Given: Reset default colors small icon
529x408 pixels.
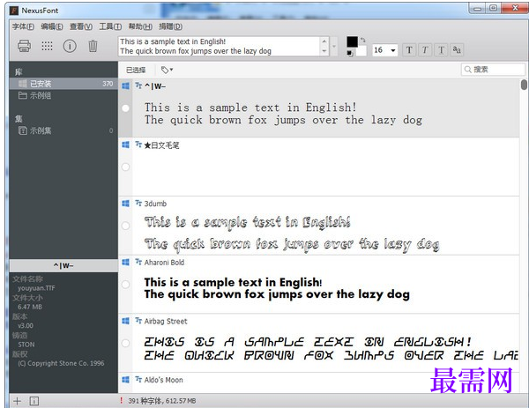Looking at the screenshot, I should (x=350, y=53).
